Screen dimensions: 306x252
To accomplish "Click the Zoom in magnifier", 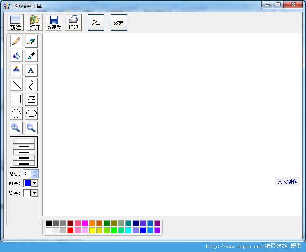I will (16, 128).
